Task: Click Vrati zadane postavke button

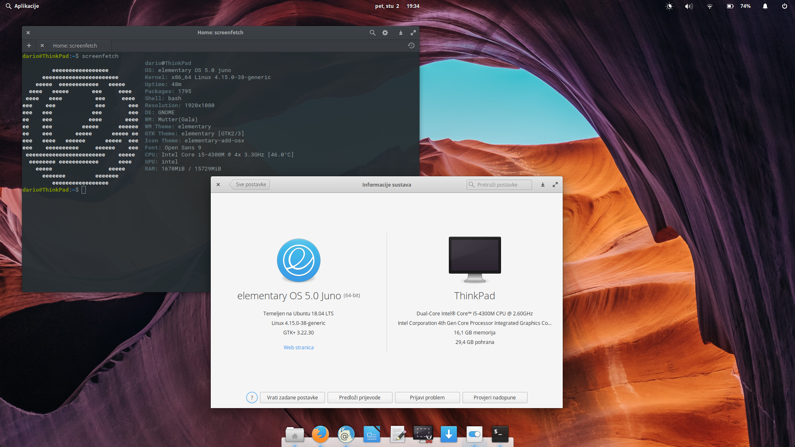Action: pyautogui.click(x=292, y=398)
